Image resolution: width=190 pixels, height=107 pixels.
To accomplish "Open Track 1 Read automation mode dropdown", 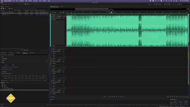I will click(58, 45).
